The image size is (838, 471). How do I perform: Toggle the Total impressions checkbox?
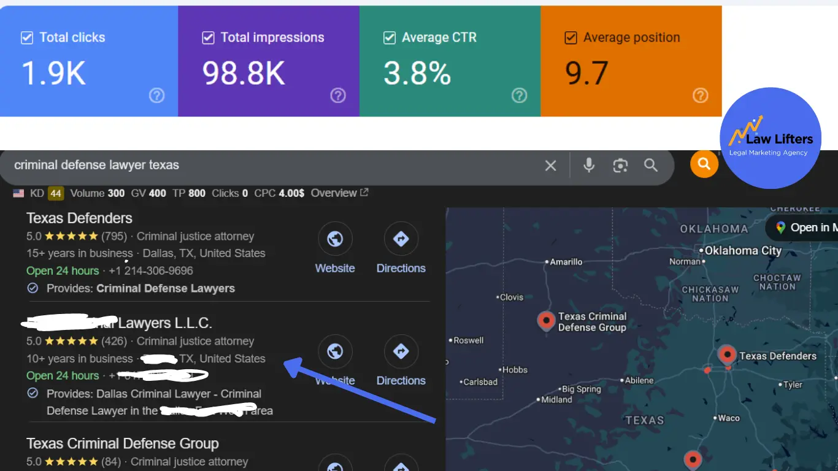(x=208, y=38)
